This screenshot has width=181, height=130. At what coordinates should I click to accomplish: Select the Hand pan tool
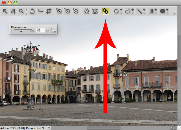[x=13, y=11]
